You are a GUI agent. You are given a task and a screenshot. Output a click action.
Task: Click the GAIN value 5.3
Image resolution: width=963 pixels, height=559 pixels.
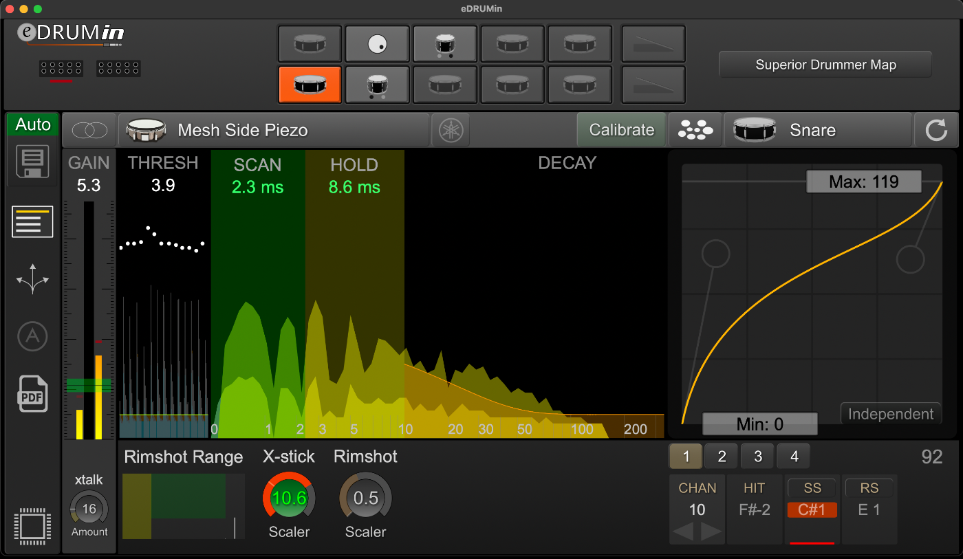click(x=89, y=185)
